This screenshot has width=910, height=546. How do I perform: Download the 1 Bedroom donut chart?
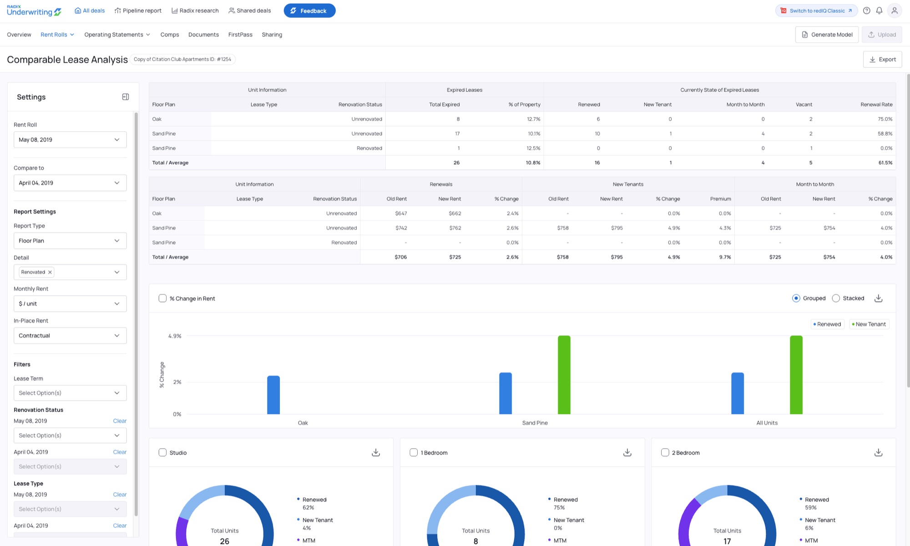(627, 452)
